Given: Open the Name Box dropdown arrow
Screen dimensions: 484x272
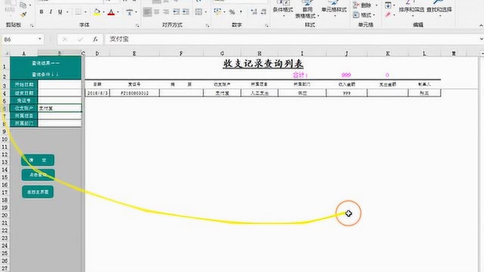Looking at the screenshot, I should coord(40,39).
